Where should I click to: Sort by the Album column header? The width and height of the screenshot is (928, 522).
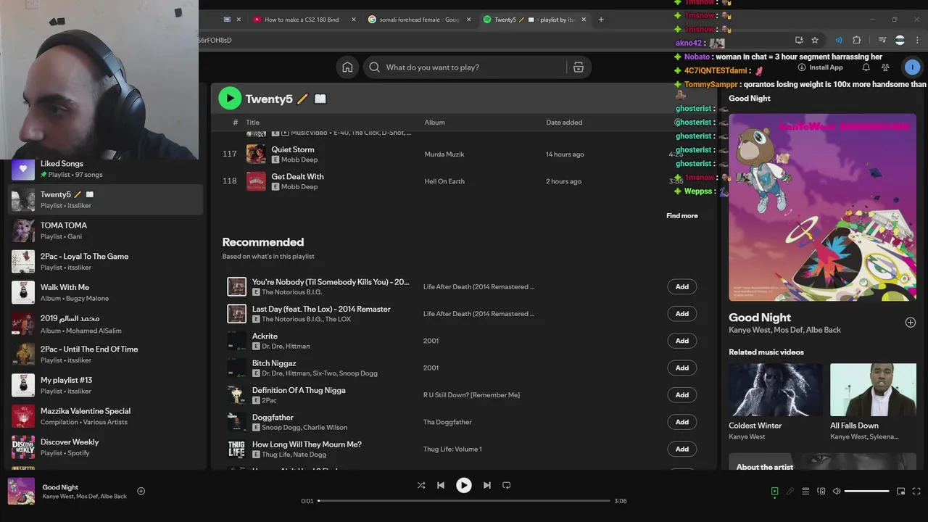(x=434, y=123)
